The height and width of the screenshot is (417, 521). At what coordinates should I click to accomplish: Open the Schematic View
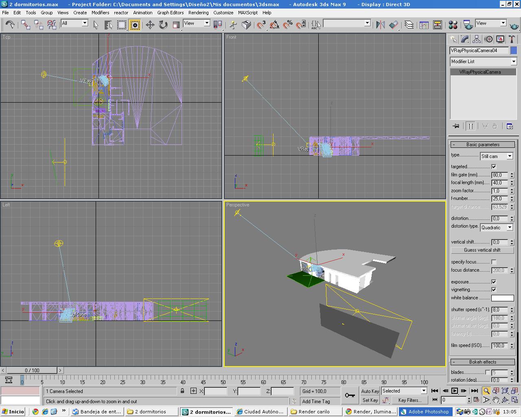[x=438, y=25]
